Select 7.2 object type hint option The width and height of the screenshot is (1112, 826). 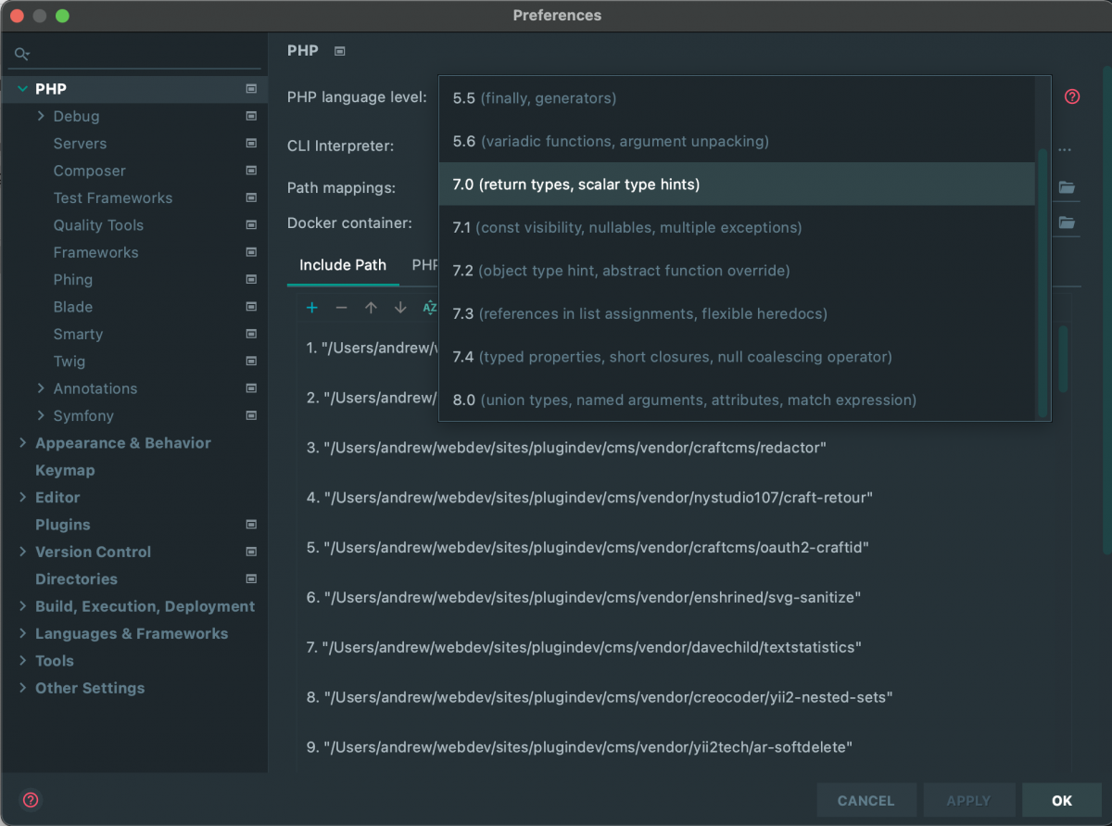tap(737, 271)
